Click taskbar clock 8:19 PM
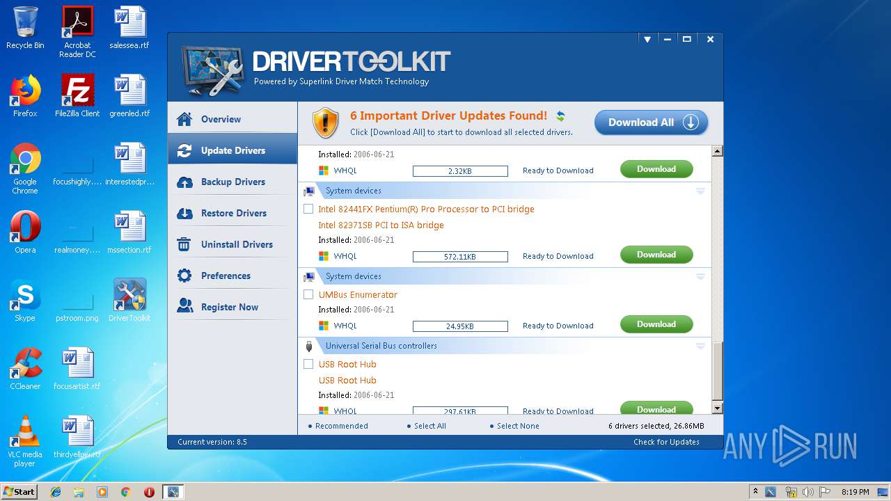The width and height of the screenshot is (891, 501). [855, 492]
